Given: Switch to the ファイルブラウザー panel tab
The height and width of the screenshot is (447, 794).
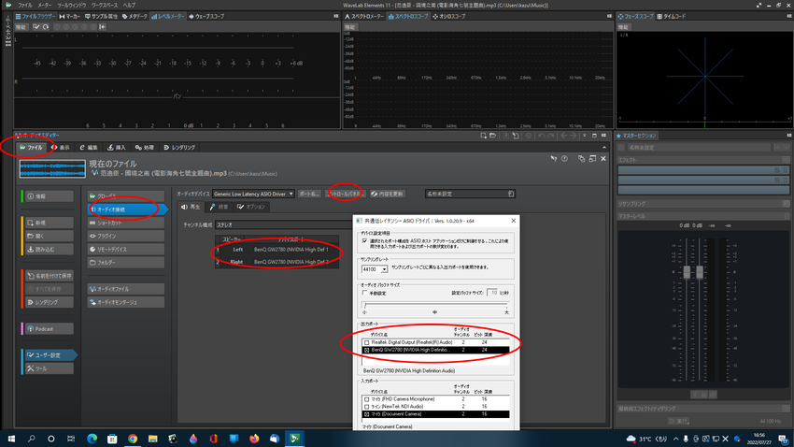Looking at the screenshot, I should (35, 16).
